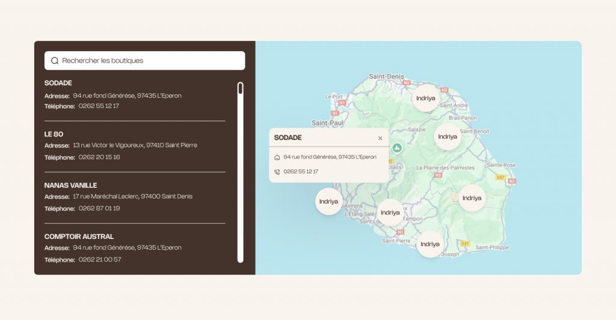Click the phone icon in the SODADE popup

277,172
